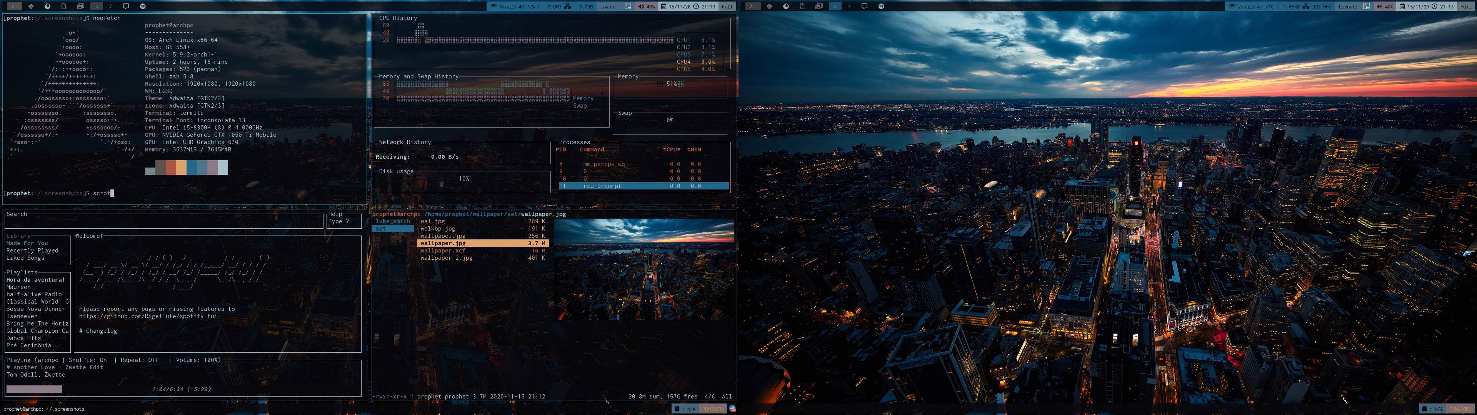1477x415 pixels.
Task: Switch to workspace 6 on left monitor bar
Action: point(96,6)
